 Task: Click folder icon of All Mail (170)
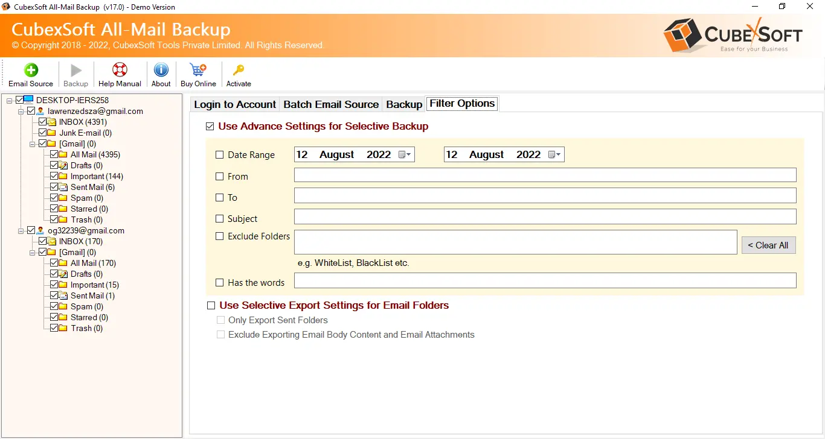[x=63, y=263]
